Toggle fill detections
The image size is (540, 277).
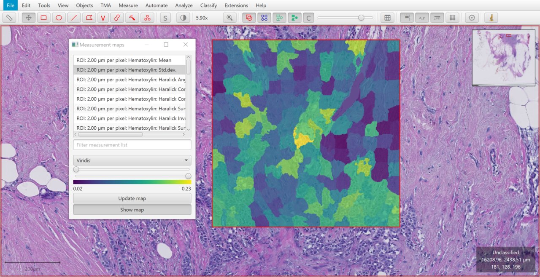coord(294,18)
